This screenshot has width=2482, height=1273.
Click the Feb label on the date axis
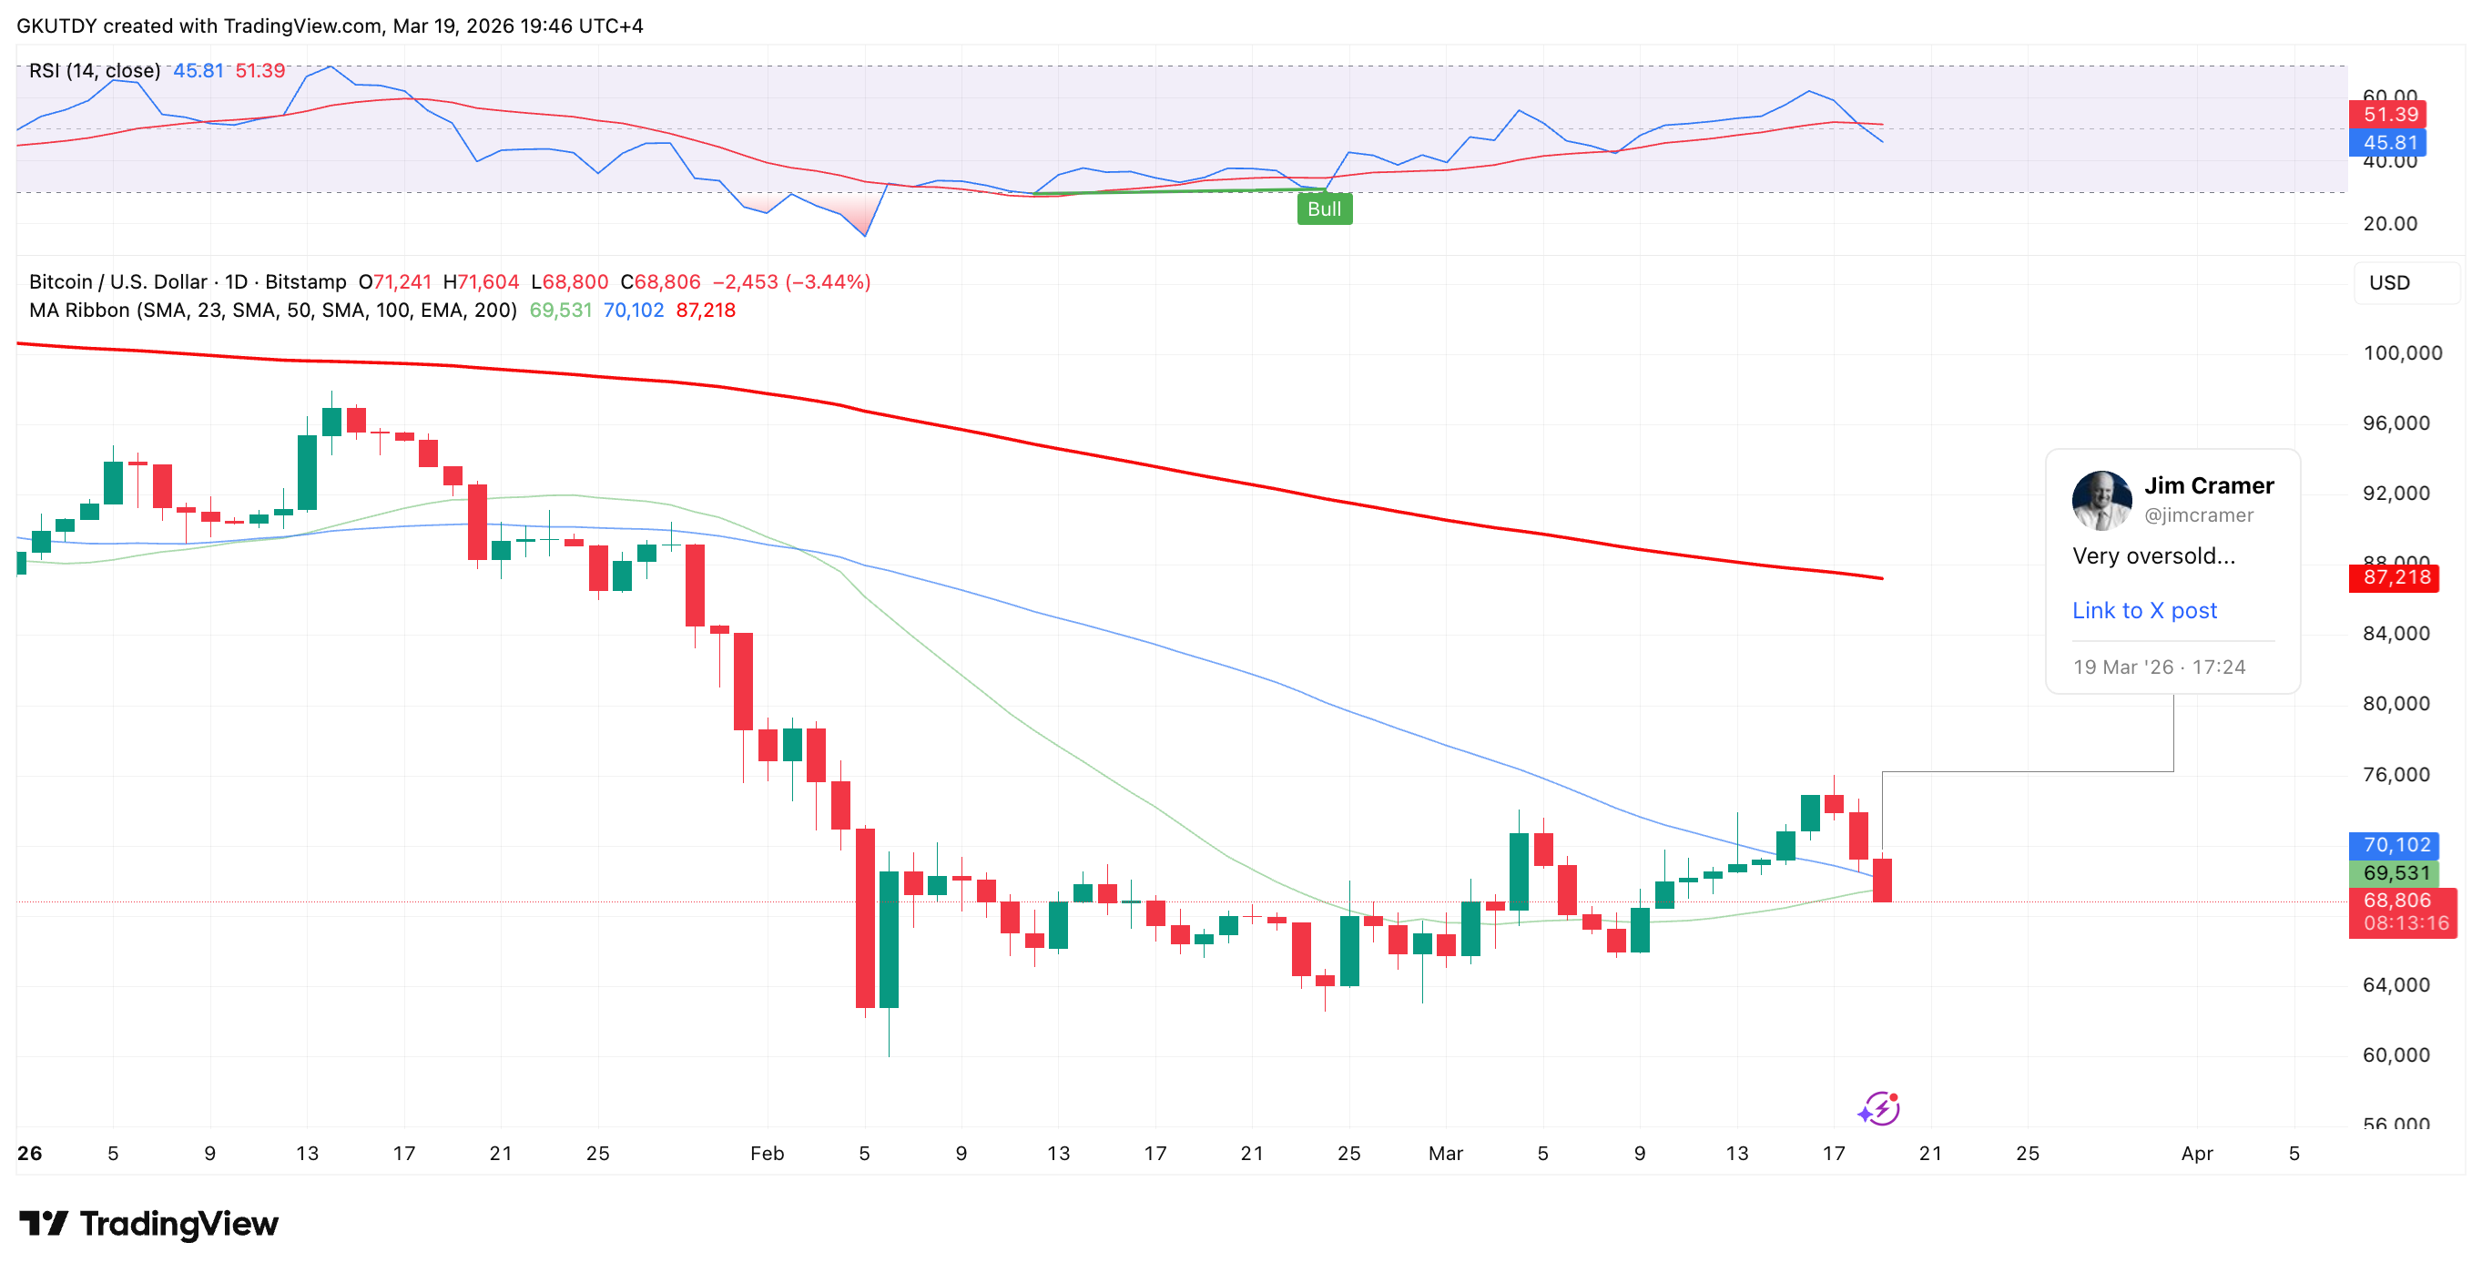click(767, 1154)
